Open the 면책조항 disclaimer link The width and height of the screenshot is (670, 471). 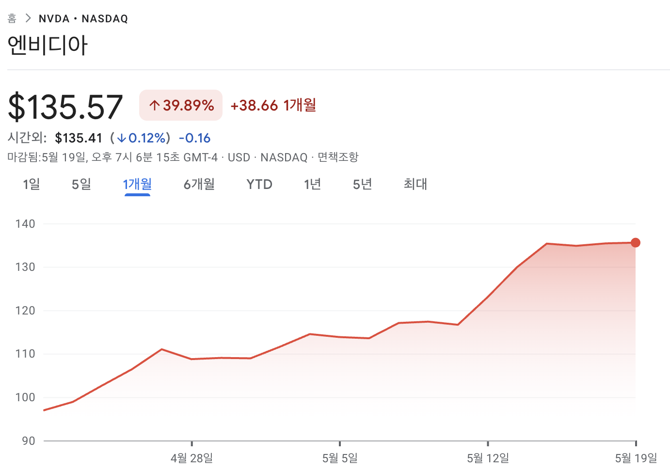338,157
